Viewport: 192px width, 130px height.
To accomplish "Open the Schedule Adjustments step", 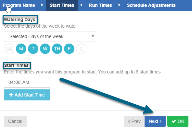I will click(151, 5).
